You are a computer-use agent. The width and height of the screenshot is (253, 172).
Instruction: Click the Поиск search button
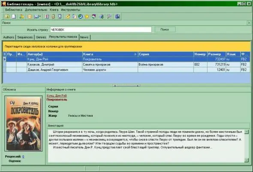click(x=165, y=30)
